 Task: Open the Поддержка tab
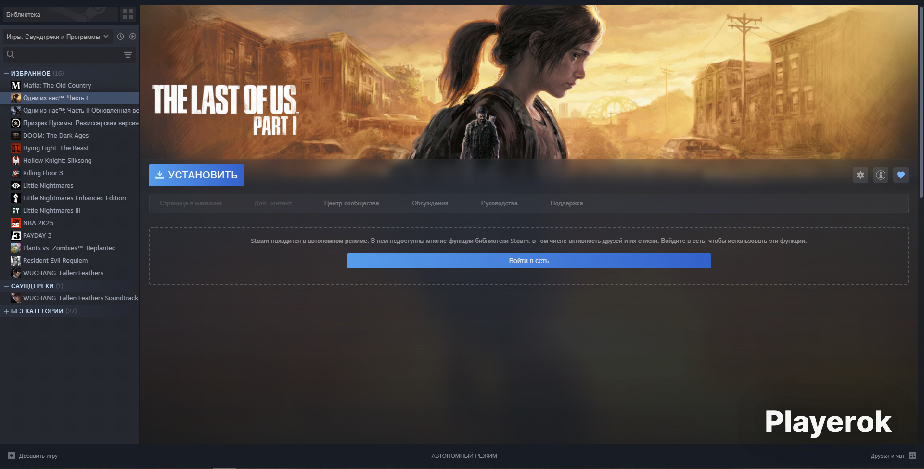[566, 203]
